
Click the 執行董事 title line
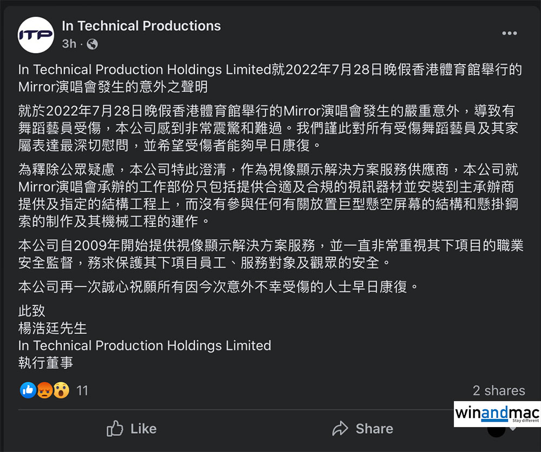[45, 363]
